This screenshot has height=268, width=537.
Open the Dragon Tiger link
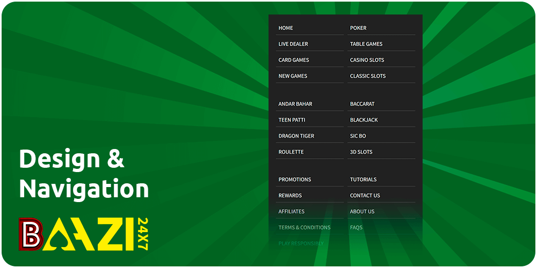click(296, 136)
